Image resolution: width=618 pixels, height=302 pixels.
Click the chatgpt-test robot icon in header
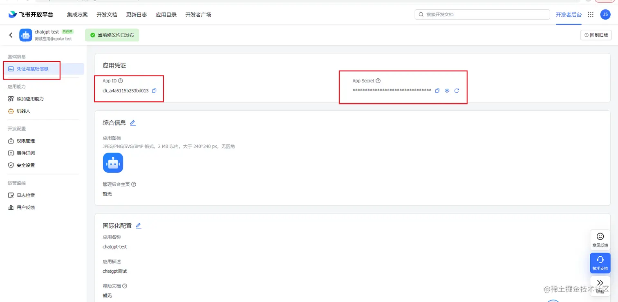click(26, 35)
